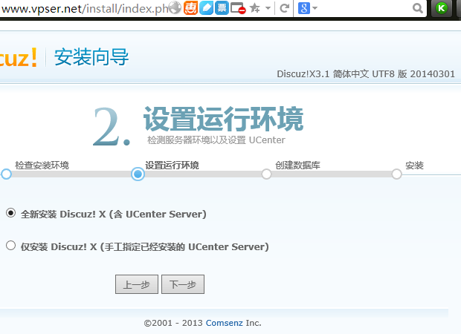Screen dimensions: 461x334
Task: Click the 检查安装环境 step marker
Action: tap(6, 174)
